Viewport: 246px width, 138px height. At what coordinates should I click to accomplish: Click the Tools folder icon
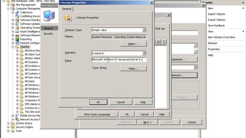pos(13,131)
